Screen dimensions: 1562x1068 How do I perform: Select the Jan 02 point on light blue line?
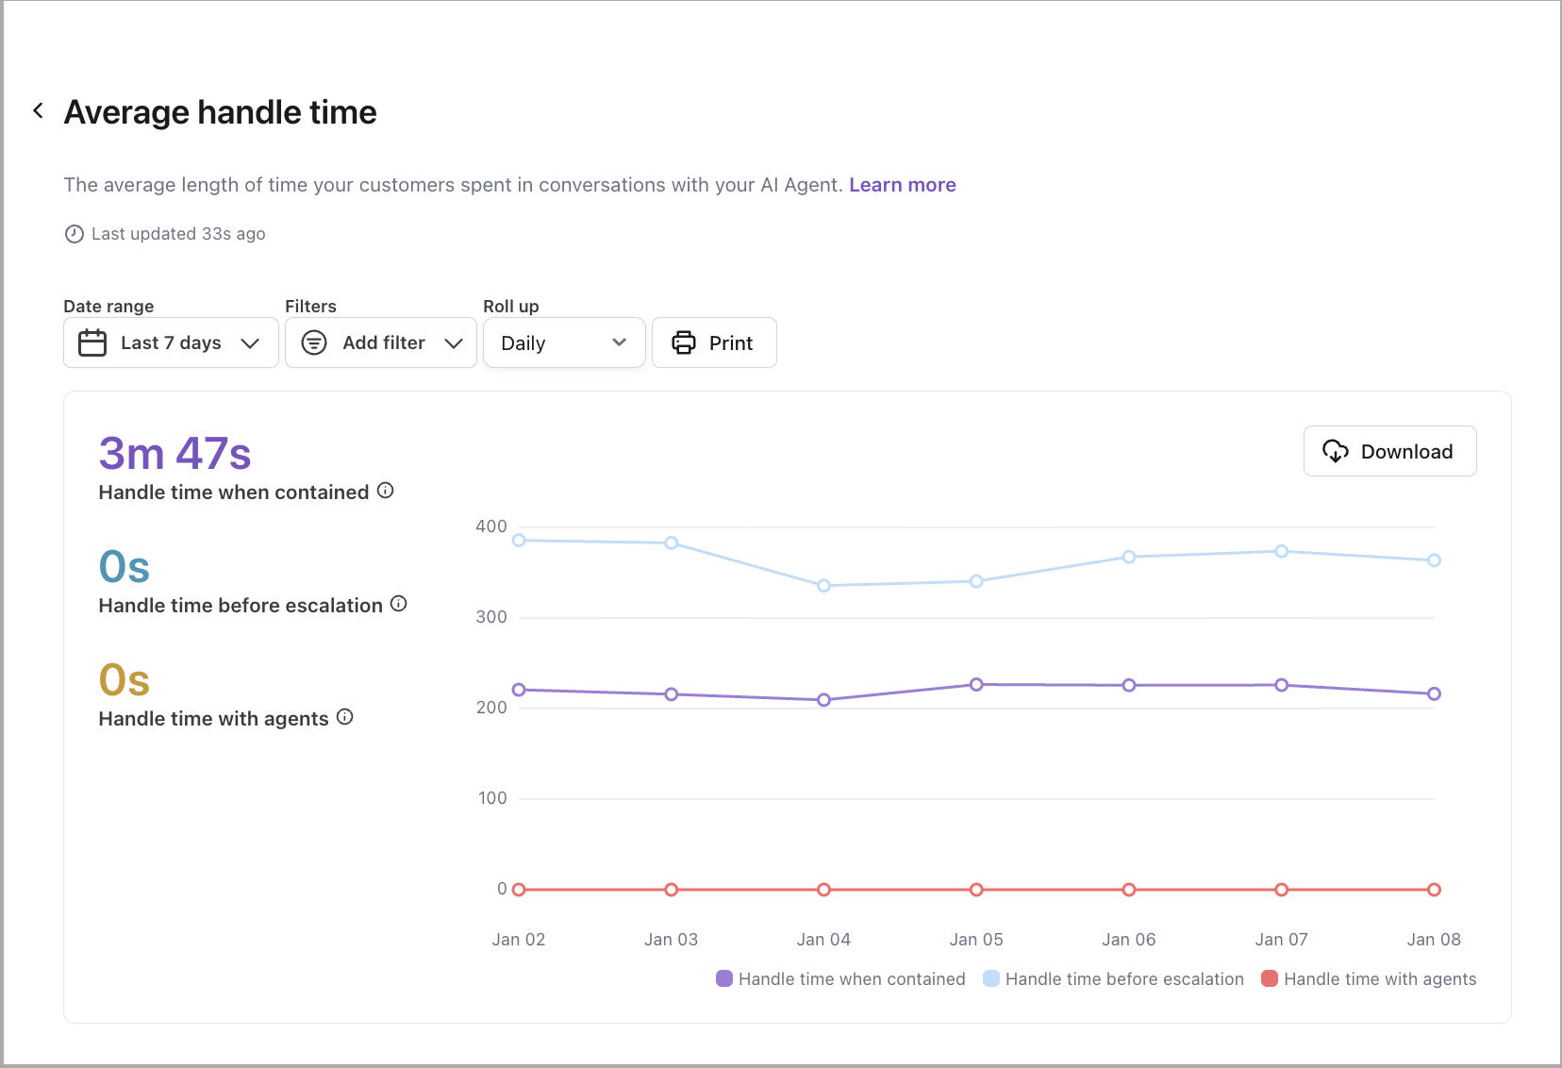519,541
